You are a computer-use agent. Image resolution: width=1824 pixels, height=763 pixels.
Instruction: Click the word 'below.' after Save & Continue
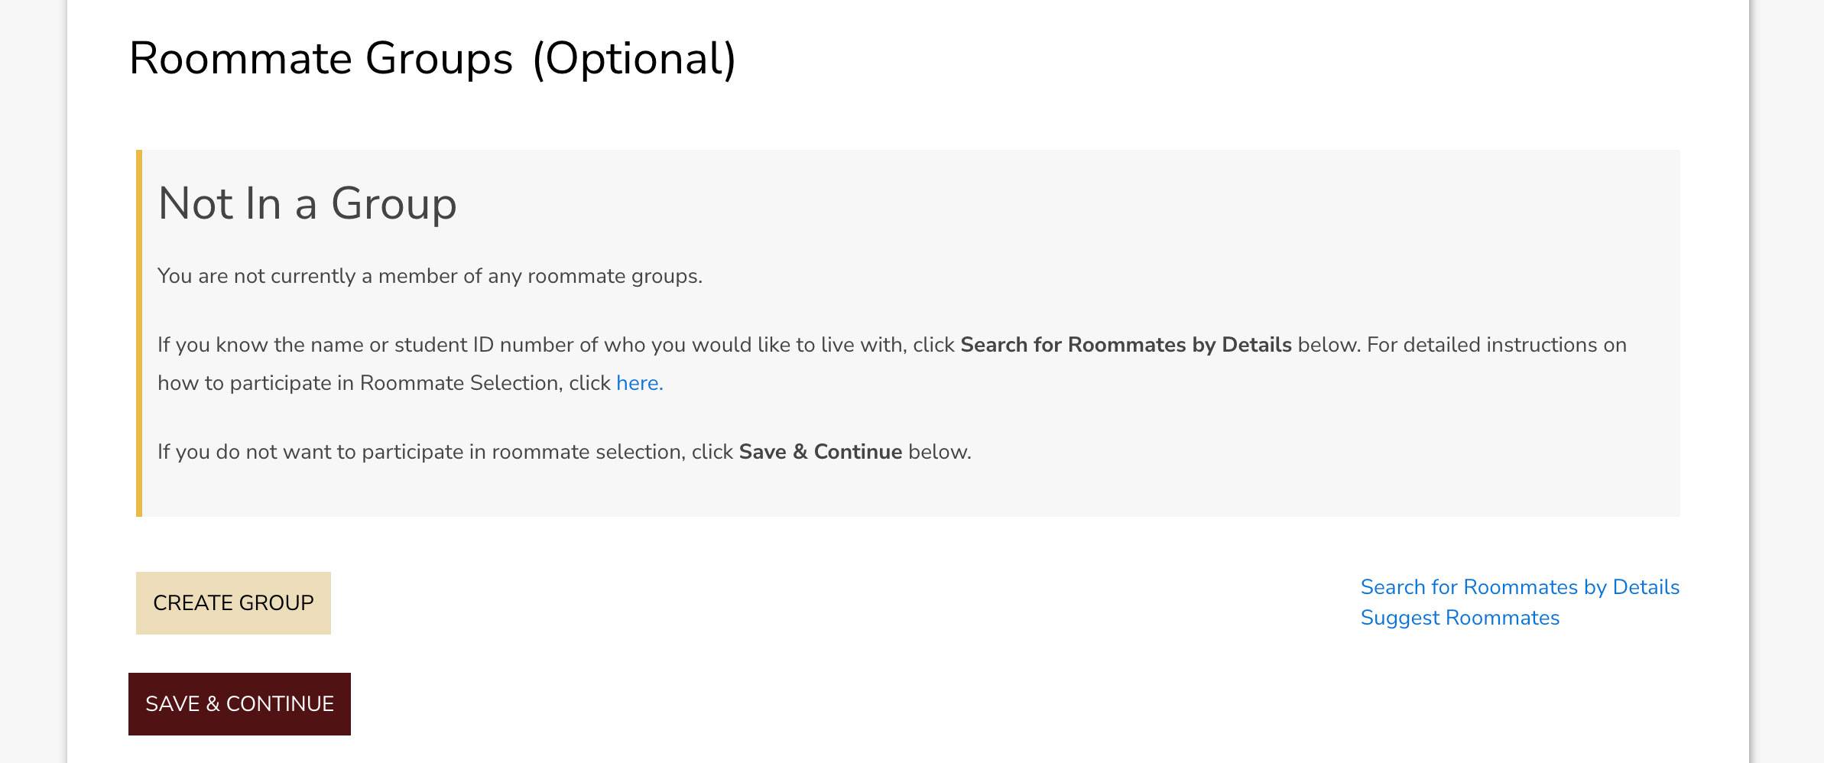pos(940,452)
